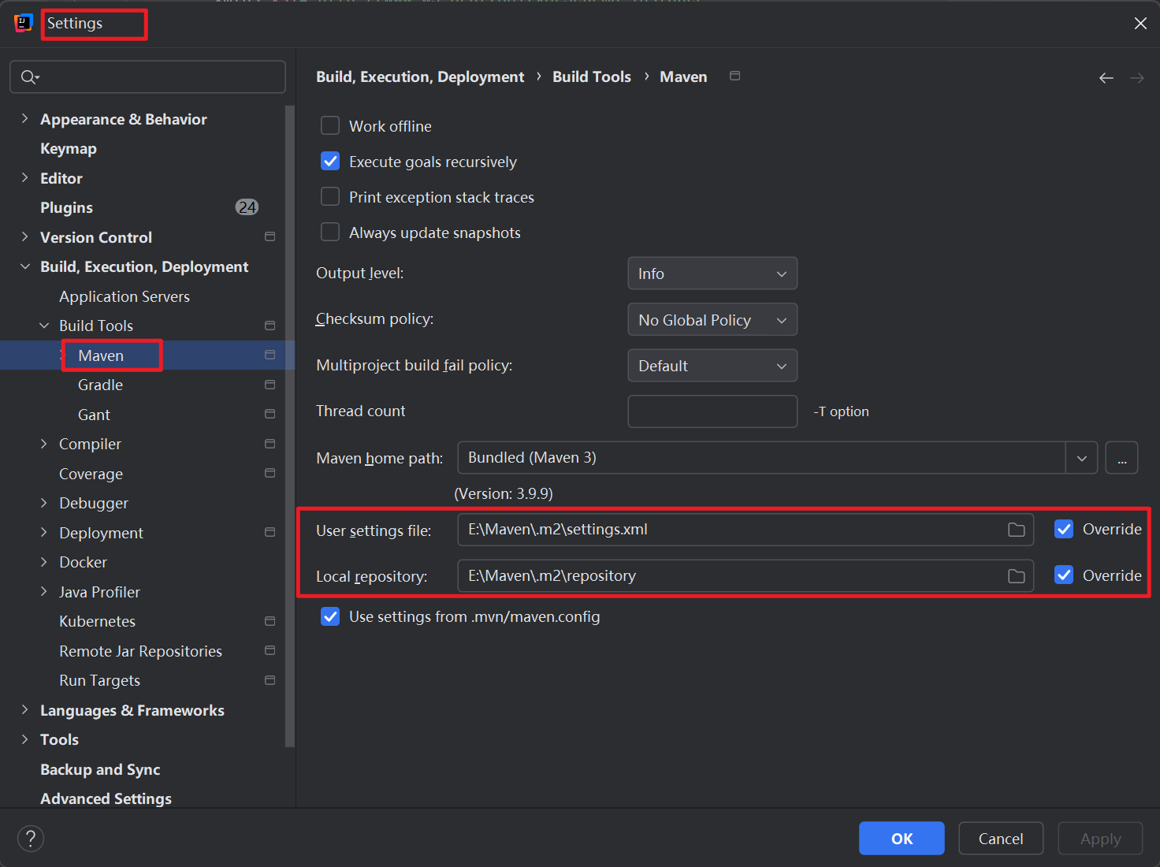
Task: Click project icon on Build Tools row
Action: [x=270, y=326]
